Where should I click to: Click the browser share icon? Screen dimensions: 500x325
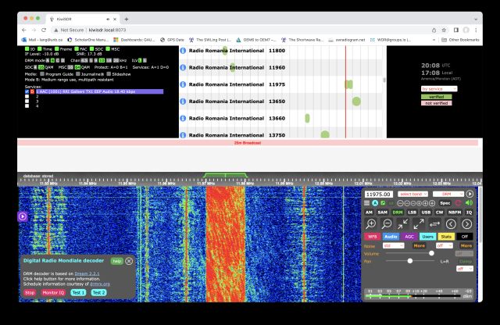[x=434, y=30]
